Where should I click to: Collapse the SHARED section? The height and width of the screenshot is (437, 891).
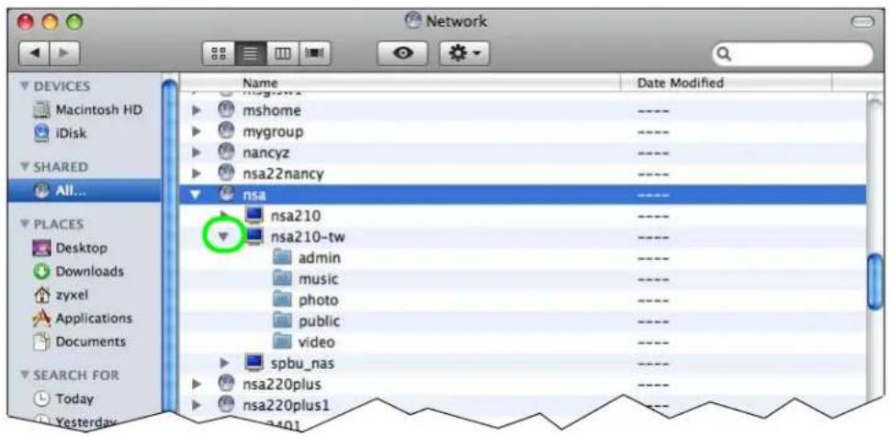coord(25,167)
